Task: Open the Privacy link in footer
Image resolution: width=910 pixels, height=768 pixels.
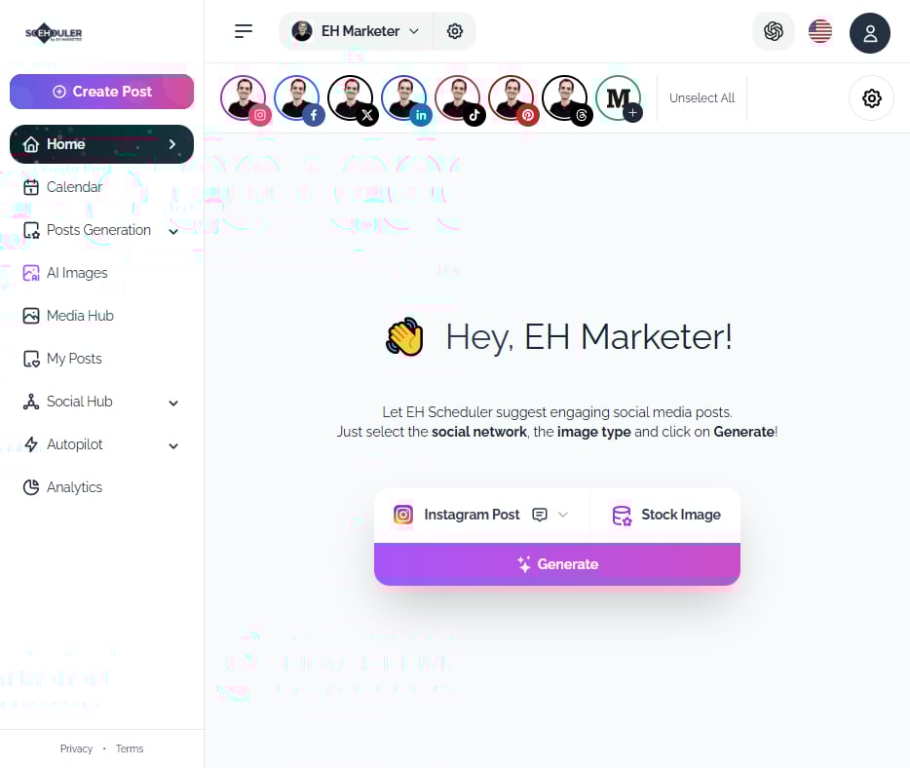Action: click(76, 749)
